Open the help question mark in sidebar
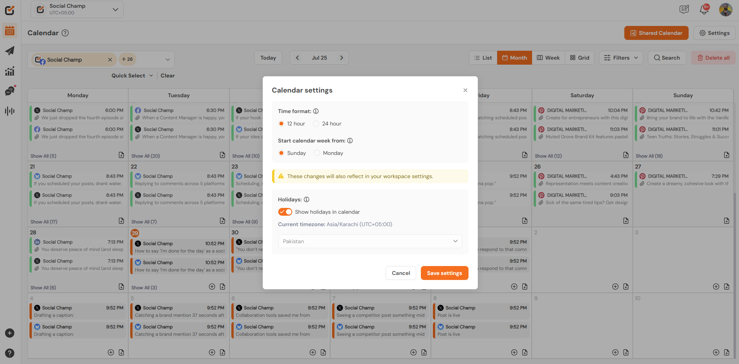This screenshot has width=739, height=364. (x=10, y=353)
